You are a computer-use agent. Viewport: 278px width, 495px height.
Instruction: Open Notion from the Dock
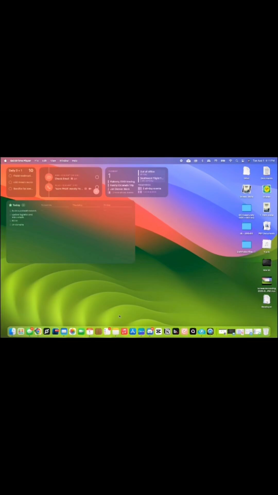pos(167,331)
